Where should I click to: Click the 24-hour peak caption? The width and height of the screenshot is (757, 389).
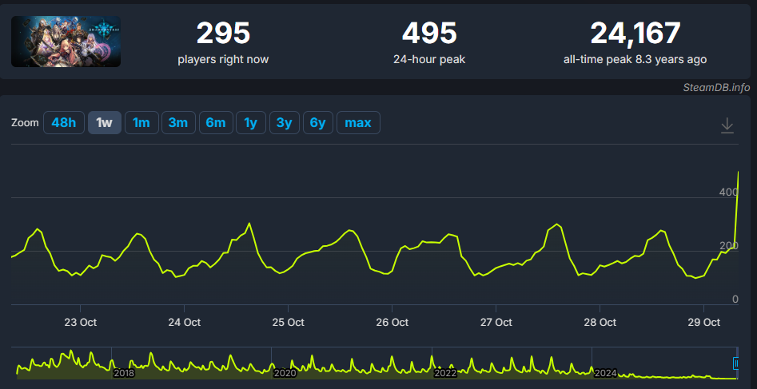[x=429, y=59]
